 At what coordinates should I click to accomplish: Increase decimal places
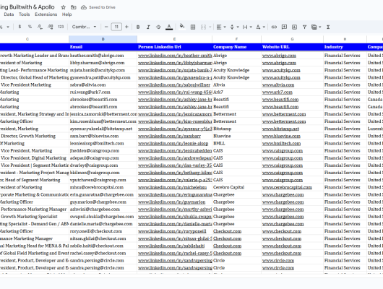click(x=51, y=27)
